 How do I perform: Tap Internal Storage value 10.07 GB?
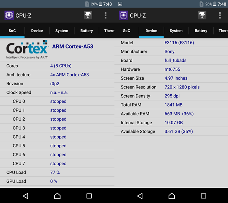pyautogui.click(x=174, y=123)
